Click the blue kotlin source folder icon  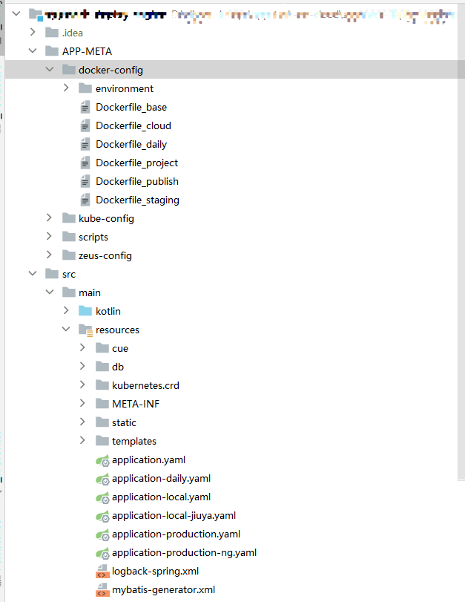[x=85, y=311]
